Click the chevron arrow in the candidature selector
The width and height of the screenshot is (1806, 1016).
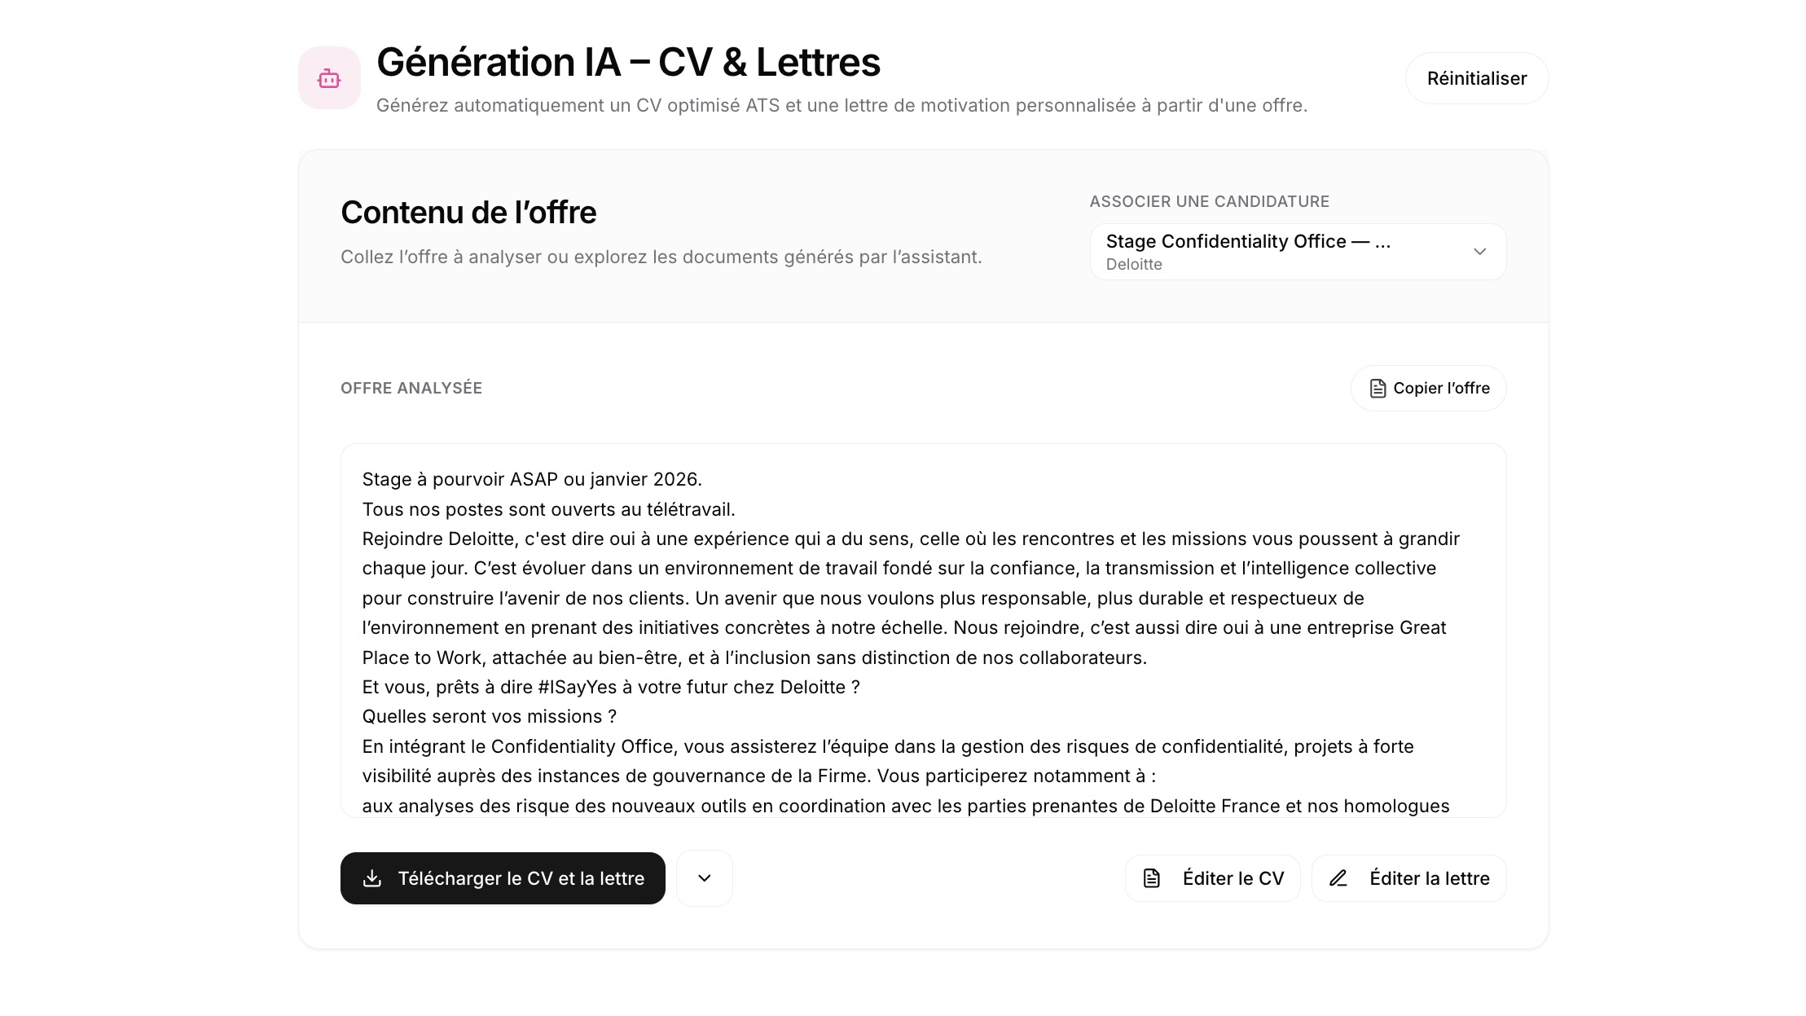click(x=1479, y=252)
